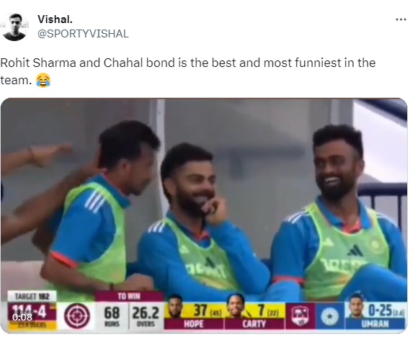
Task: Click the target crosshair icon in scoreboard
Action: [77, 316]
